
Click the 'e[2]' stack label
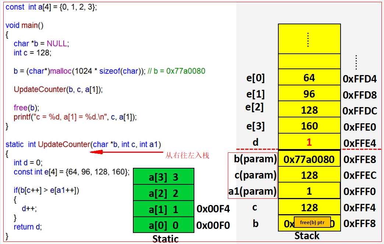(x=254, y=107)
